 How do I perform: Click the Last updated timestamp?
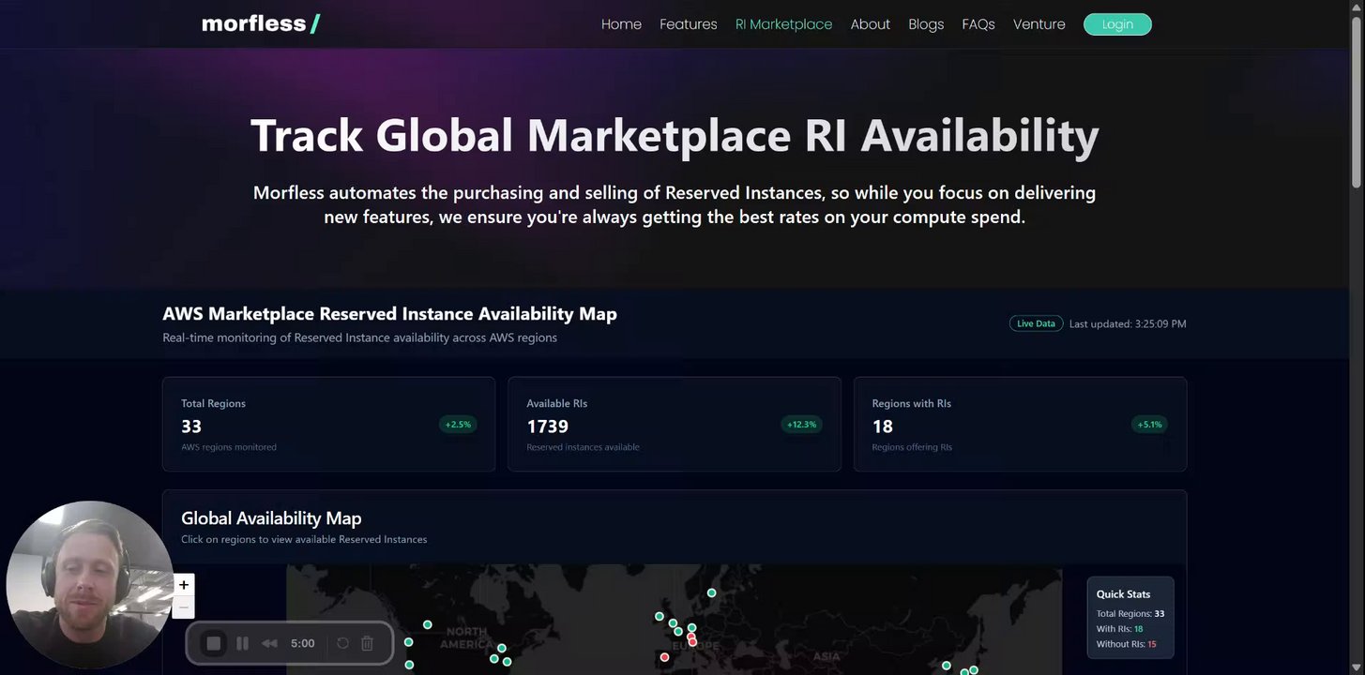coord(1128,324)
